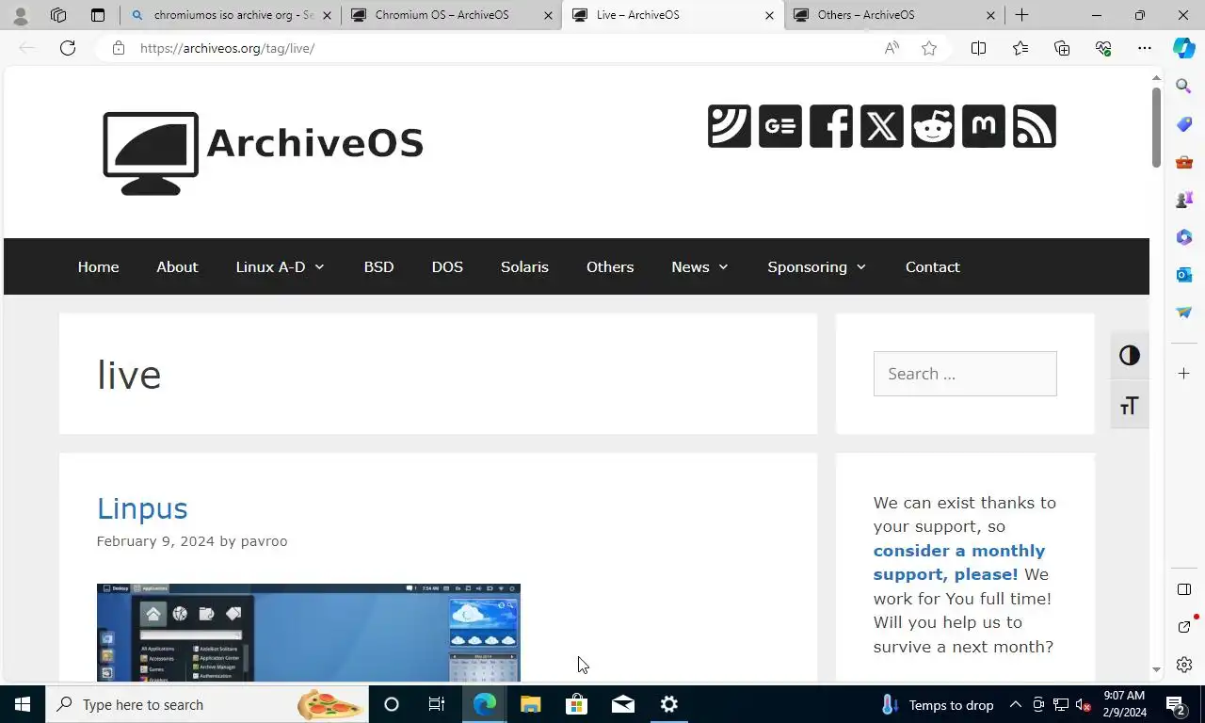Image resolution: width=1205 pixels, height=723 pixels.
Task: Click the profile avatar icon
Action: (x=21, y=15)
